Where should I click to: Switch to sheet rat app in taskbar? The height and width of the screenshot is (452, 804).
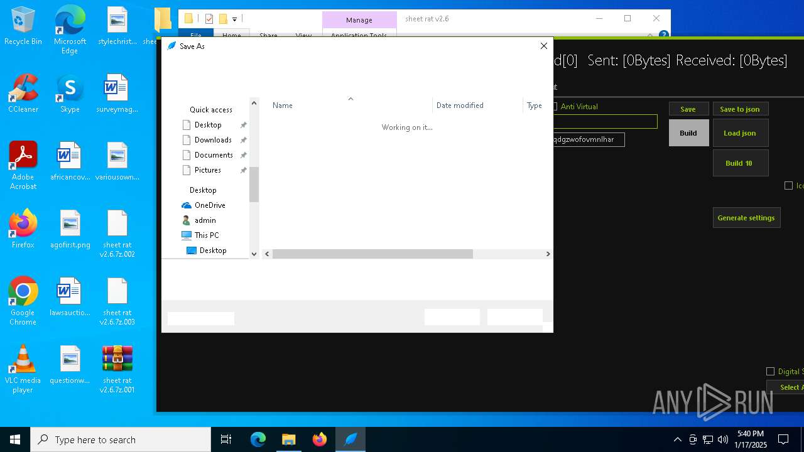pyautogui.click(x=350, y=439)
